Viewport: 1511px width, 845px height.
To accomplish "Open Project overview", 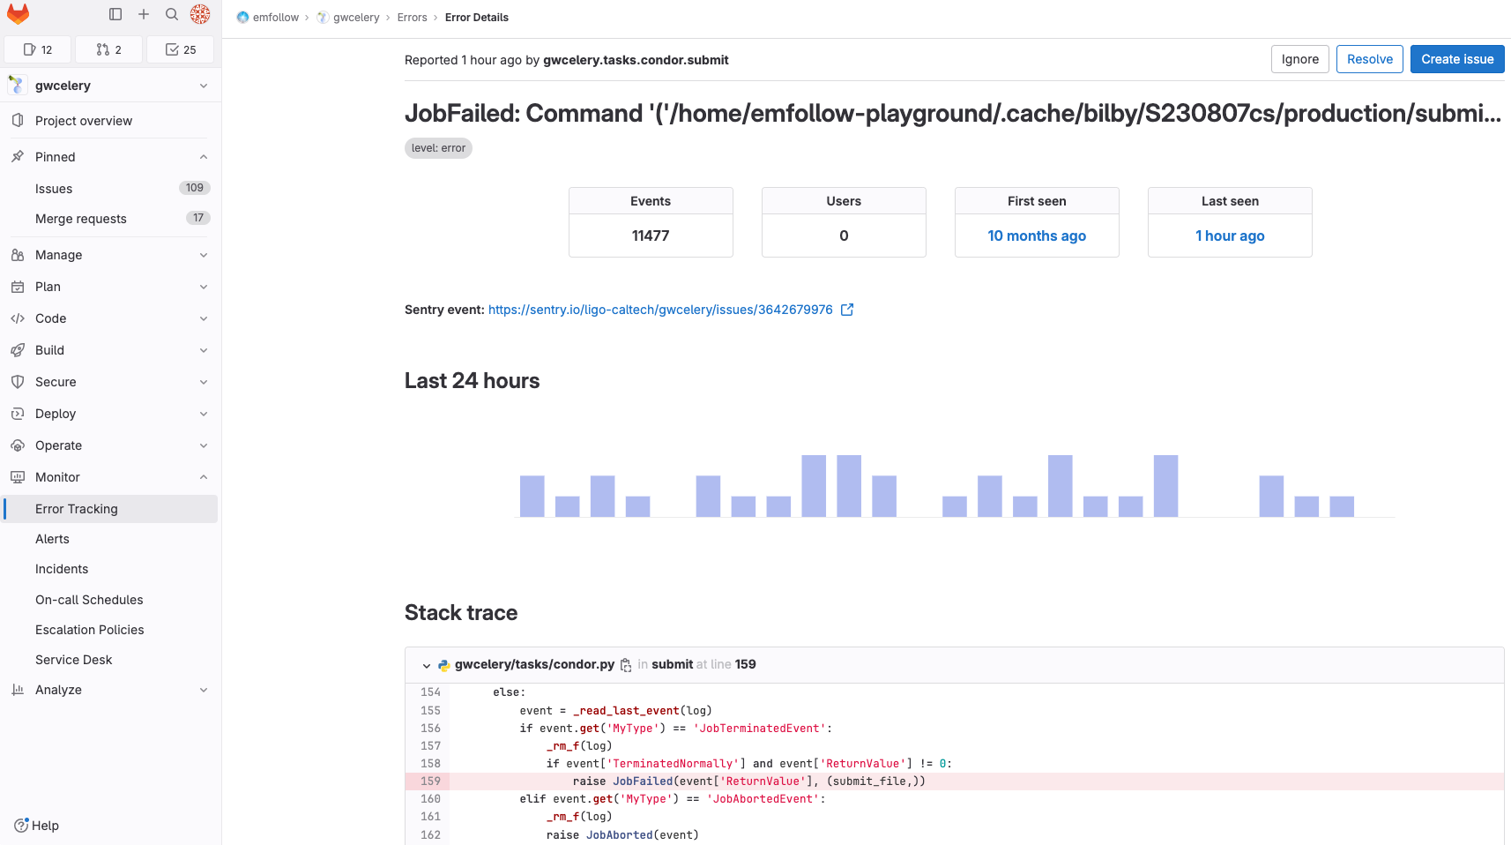I will (x=110, y=121).
